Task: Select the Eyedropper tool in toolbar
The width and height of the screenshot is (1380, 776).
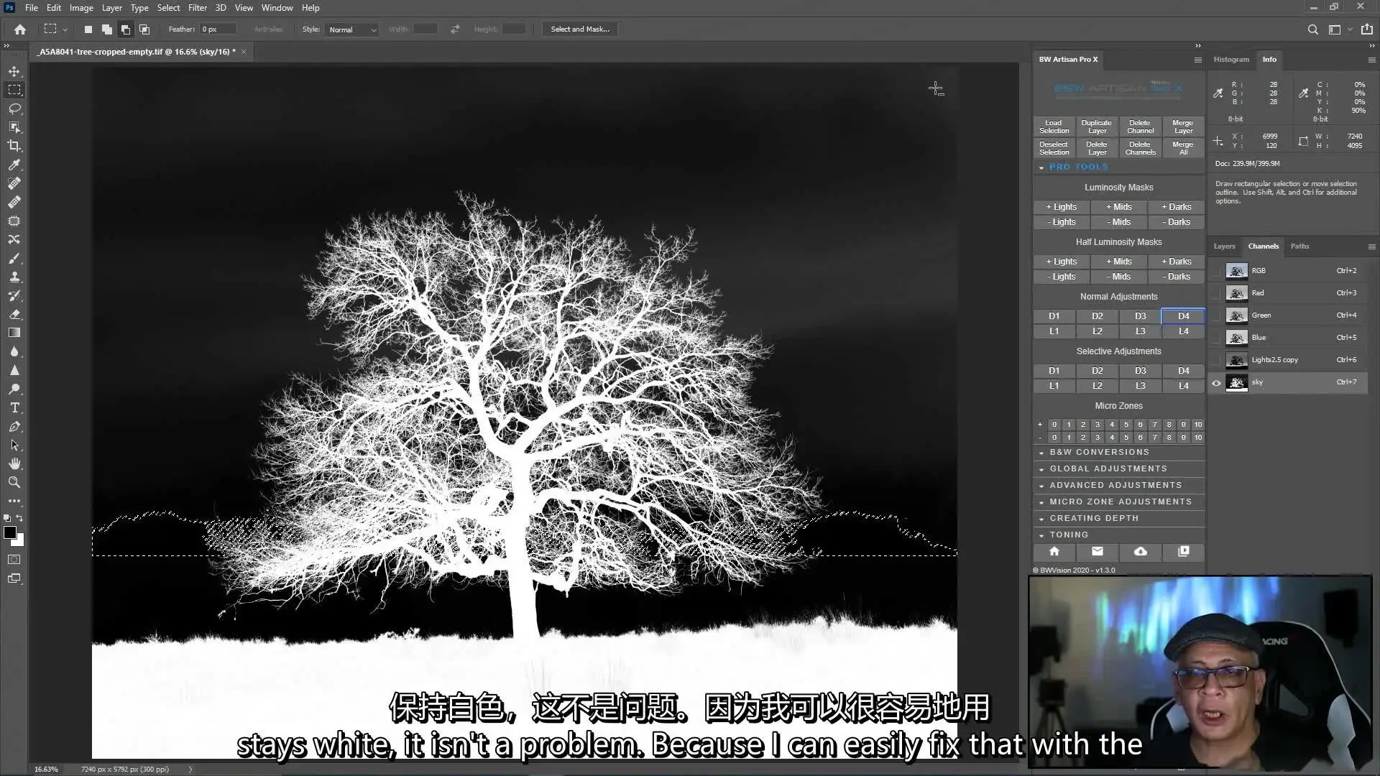Action: click(x=14, y=165)
